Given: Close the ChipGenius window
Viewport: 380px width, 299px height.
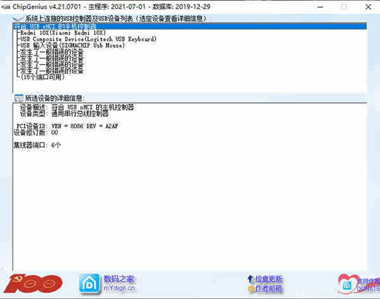Looking at the screenshot, I should pyautogui.click(x=368, y=7).
